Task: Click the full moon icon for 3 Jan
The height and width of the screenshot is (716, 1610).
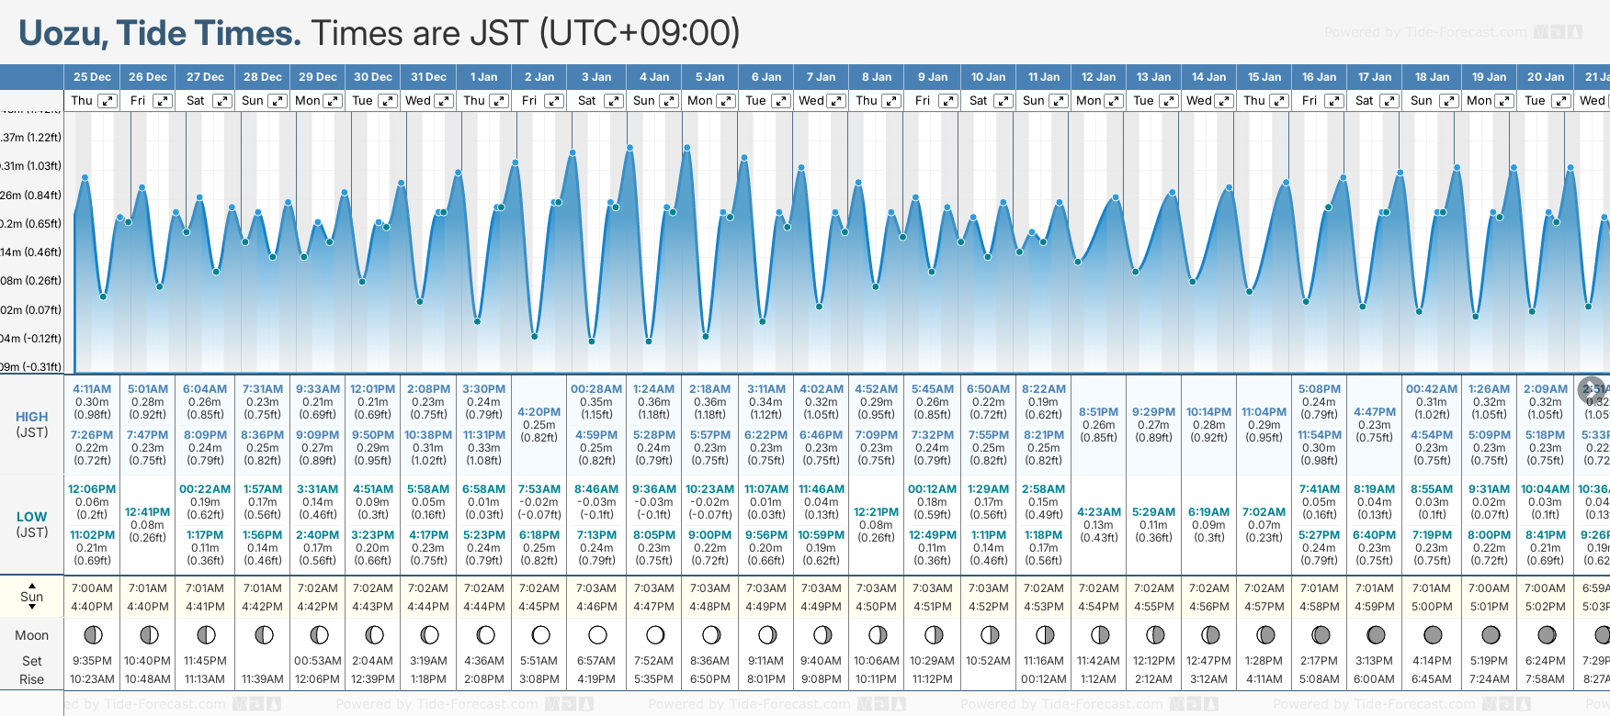Action: pos(597,634)
